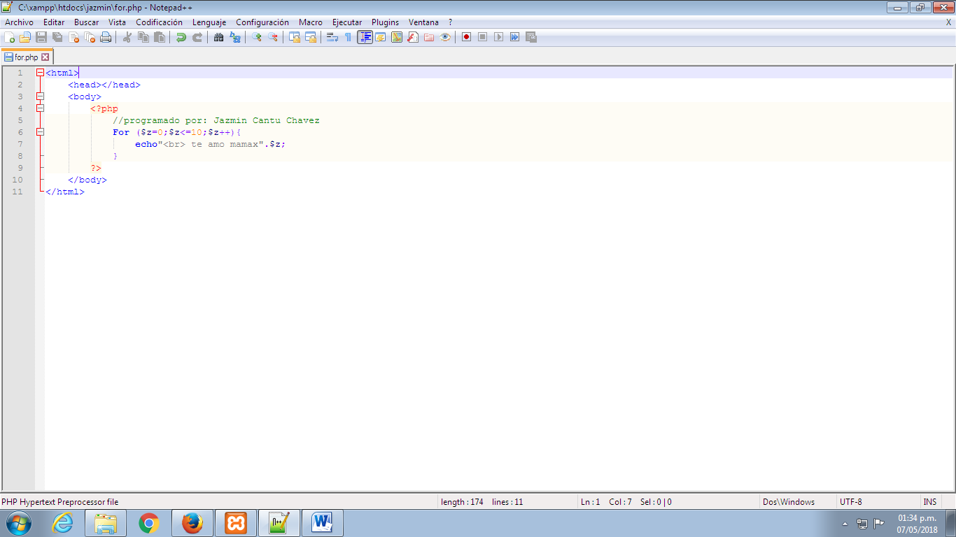Open Firefox from the taskbar
Screen dimensions: 956x537
coord(192,522)
